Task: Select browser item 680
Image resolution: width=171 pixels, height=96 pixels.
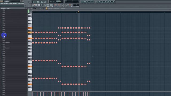Action: [x=3, y=92]
